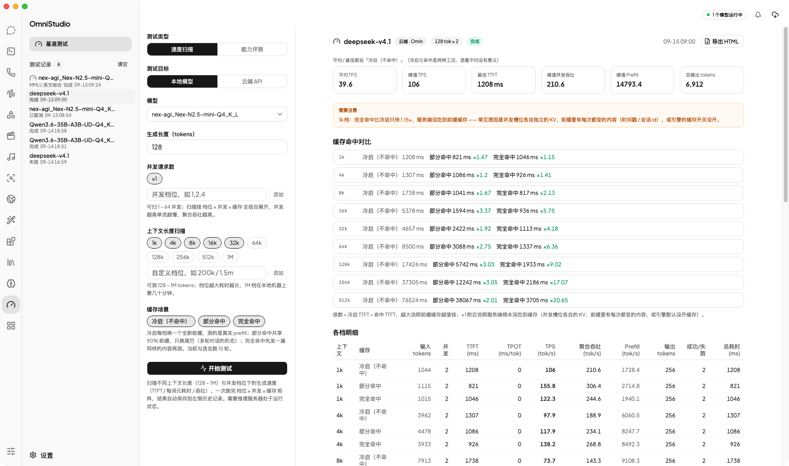Image resolution: width=789 pixels, height=466 pixels.
Task: Click the 16k cache comparison row
Action: (538, 211)
